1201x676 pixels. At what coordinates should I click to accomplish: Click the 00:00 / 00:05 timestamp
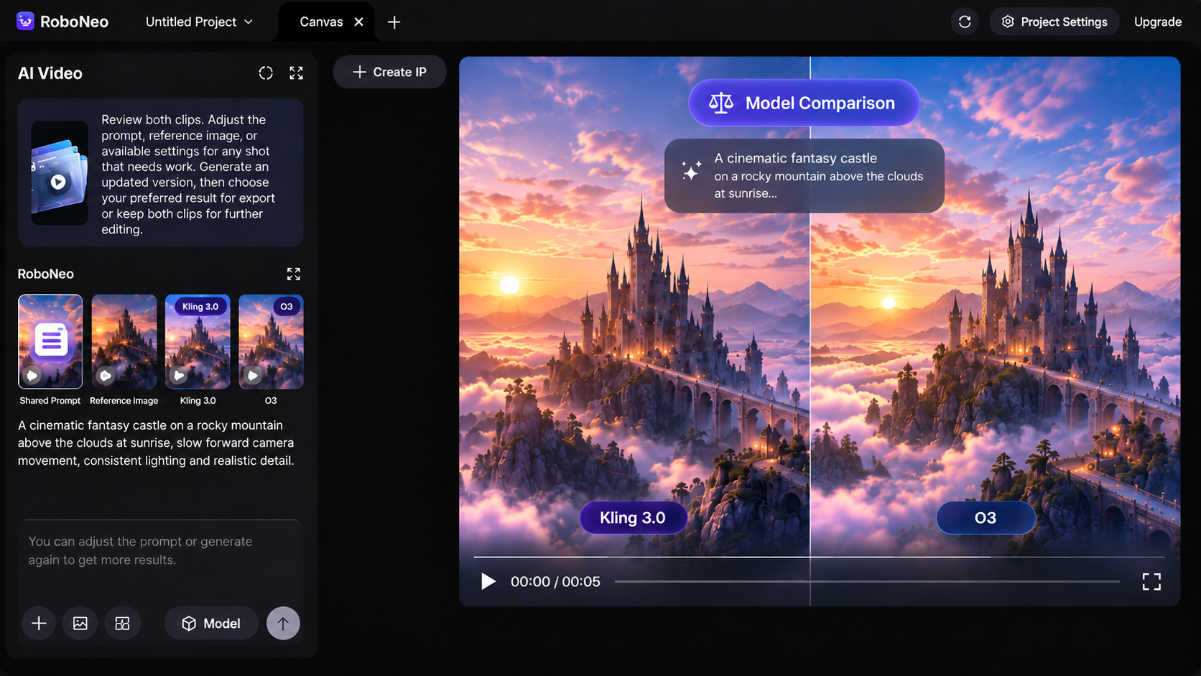(555, 581)
